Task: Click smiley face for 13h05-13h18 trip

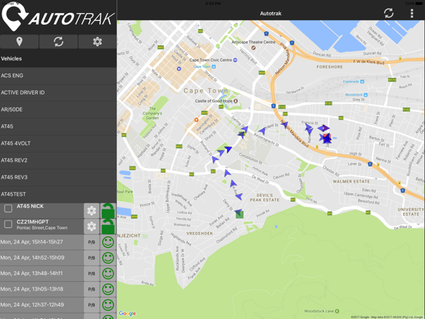Action: (x=108, y=289)
